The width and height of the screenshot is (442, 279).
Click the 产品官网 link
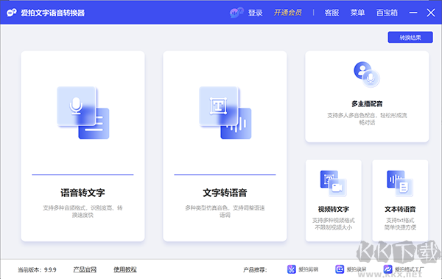85,269
